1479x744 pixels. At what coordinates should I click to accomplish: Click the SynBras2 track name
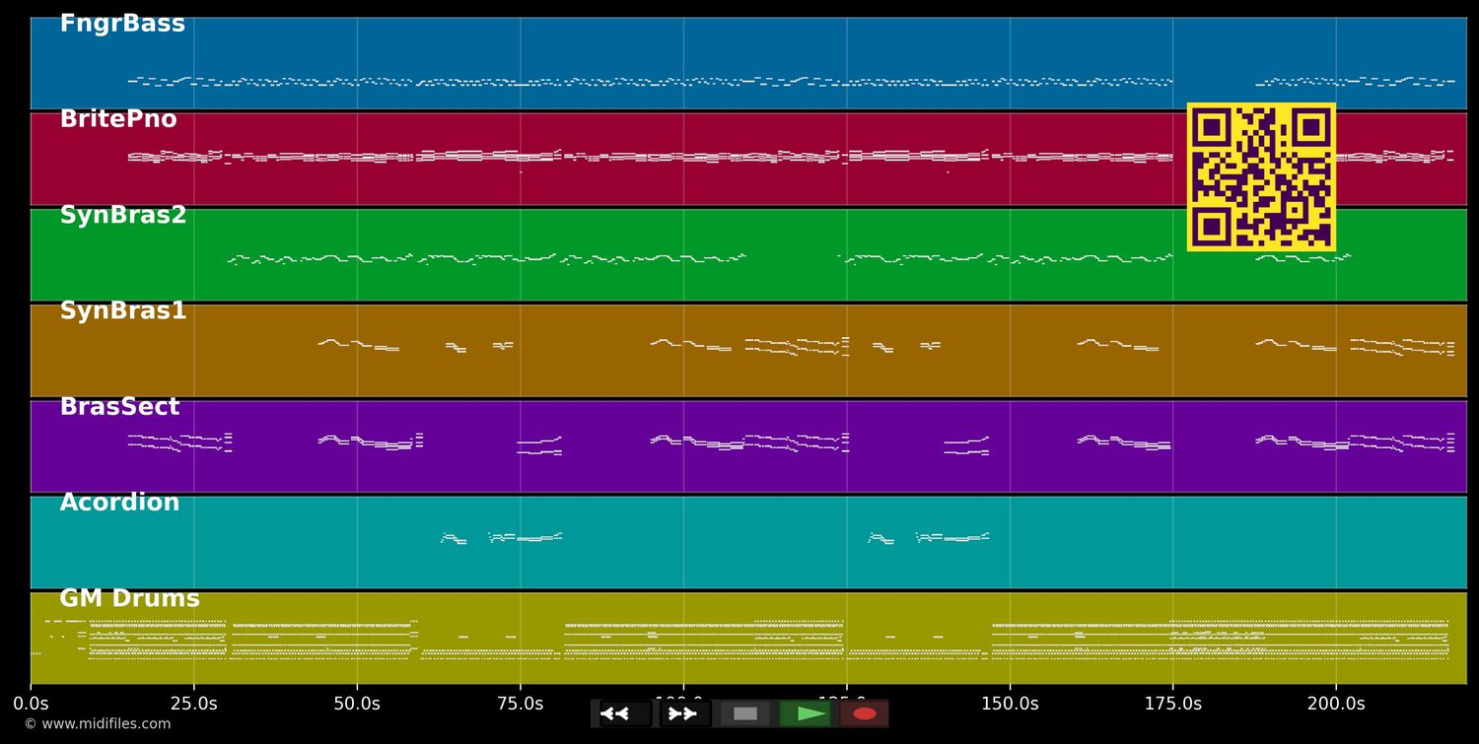pos(123,216)
